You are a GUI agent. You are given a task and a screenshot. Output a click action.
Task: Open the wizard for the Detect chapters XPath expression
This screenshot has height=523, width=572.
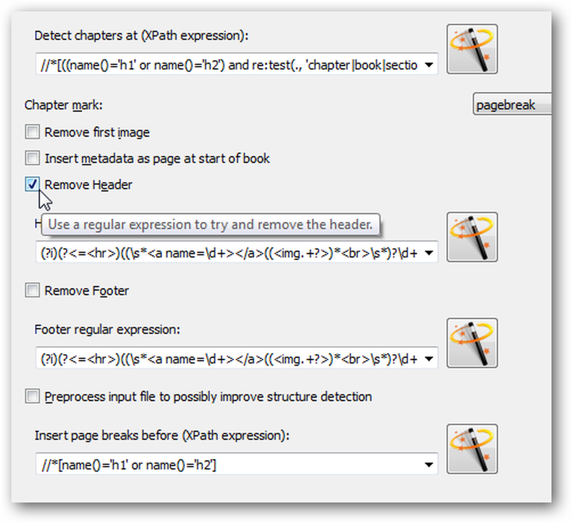tap(472, 49)
